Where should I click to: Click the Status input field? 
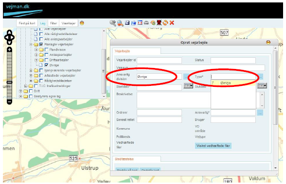(x=233, y=60)
